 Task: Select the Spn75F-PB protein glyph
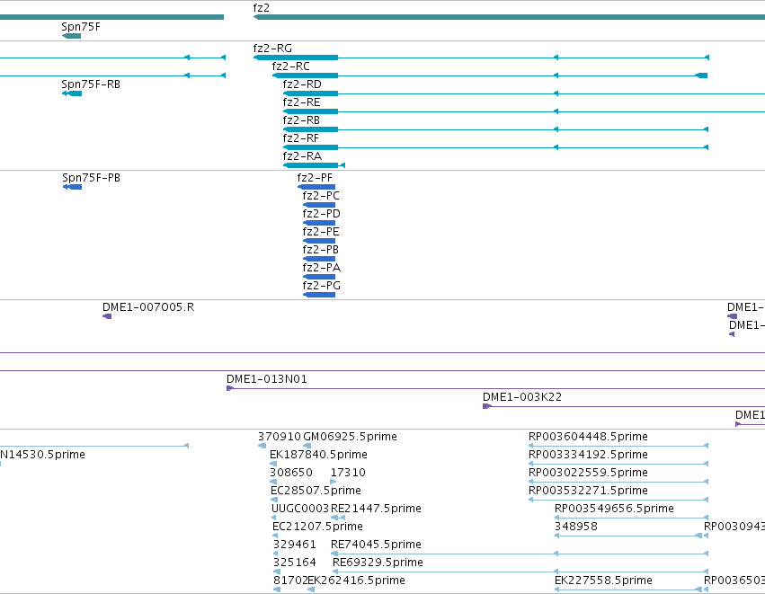click(x=72, y=187)
